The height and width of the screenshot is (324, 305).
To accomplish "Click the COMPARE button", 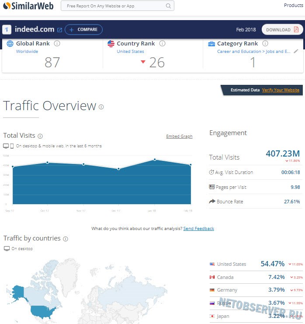I will [x=83, y=30].
